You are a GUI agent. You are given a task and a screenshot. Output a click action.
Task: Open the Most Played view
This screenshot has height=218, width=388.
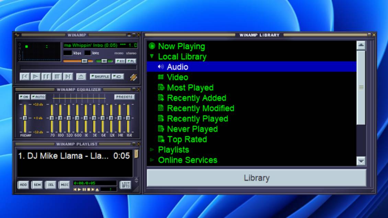click(x=190, y=88)
